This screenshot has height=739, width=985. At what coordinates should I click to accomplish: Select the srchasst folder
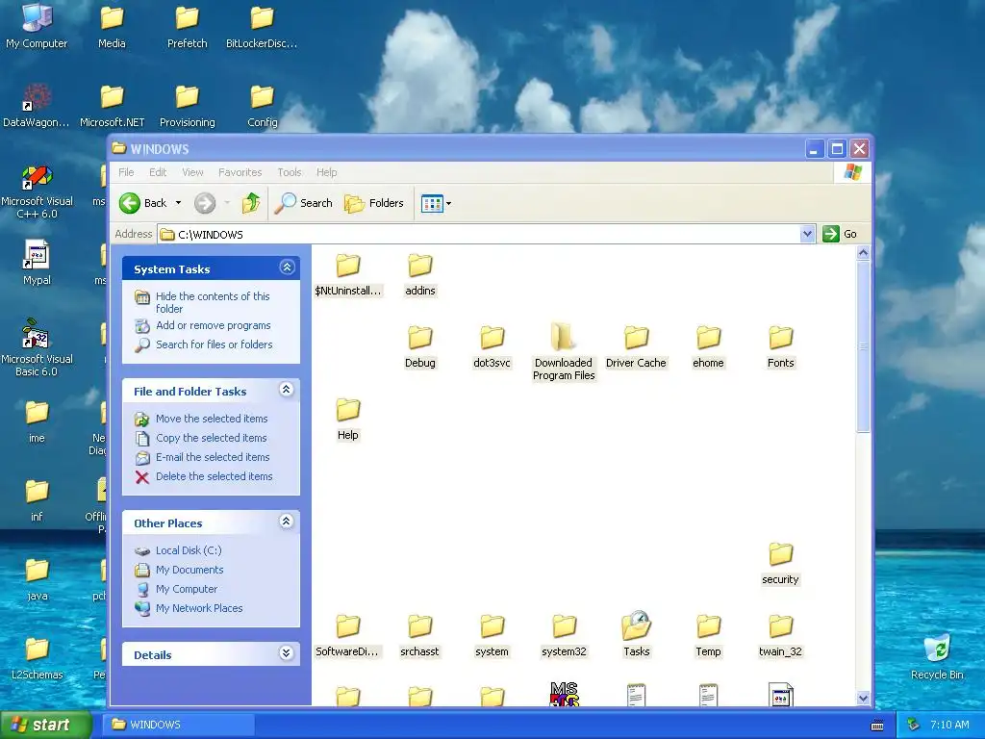pyautogui.click(x=419, y=636)
